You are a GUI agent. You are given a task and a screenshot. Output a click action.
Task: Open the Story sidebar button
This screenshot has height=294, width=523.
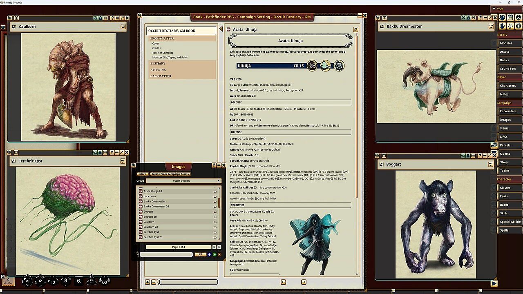coord(510,162)
